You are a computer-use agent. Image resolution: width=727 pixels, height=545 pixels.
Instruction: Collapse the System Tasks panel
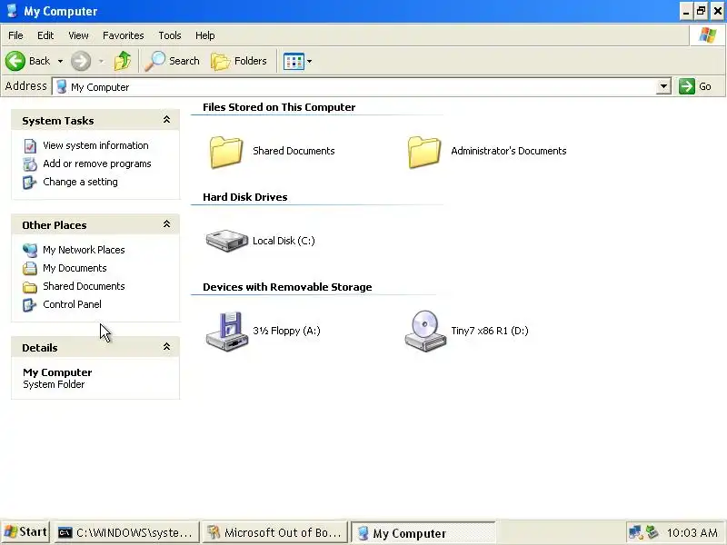166,120
